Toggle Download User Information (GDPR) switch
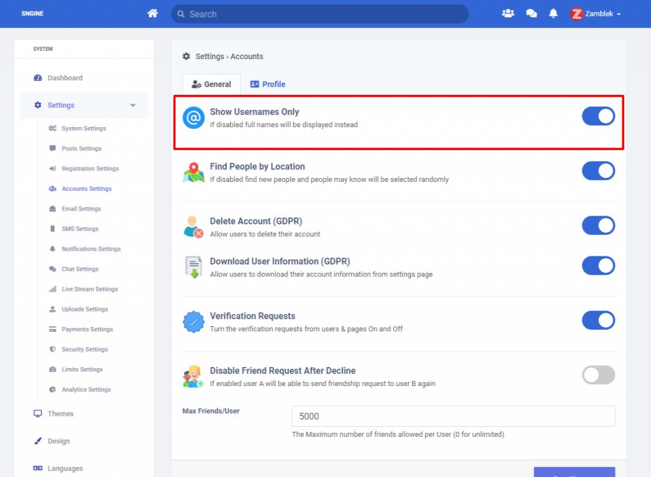651x477 pixels. click(598, 265)
